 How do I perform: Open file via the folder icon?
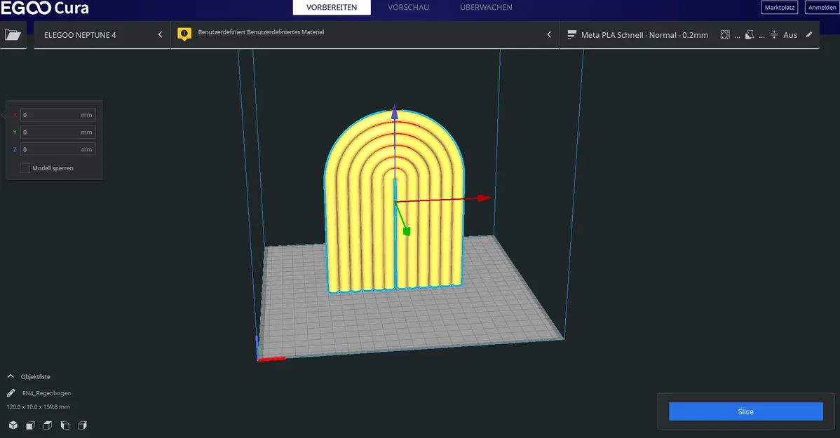tap(13, 35)
